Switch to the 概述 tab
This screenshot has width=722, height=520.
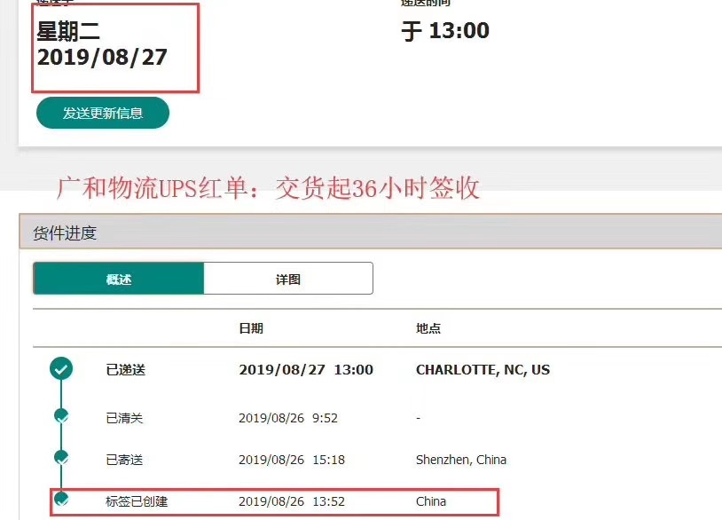click(118, 279)
